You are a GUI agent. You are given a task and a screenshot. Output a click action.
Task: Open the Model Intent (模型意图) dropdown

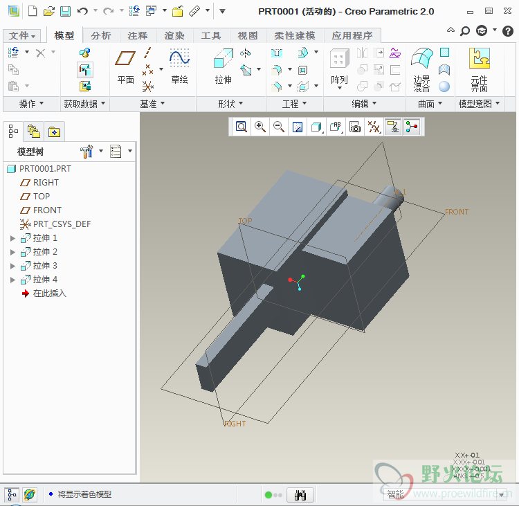(x=479, y=104)
